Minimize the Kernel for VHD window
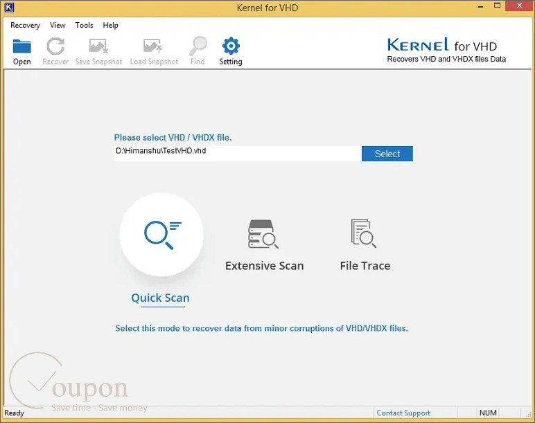 point(481,6)
